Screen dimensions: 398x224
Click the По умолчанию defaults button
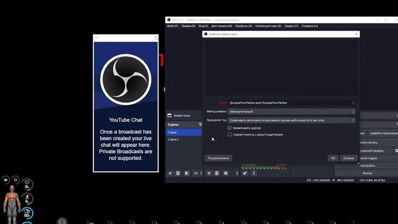click(218, 158)
